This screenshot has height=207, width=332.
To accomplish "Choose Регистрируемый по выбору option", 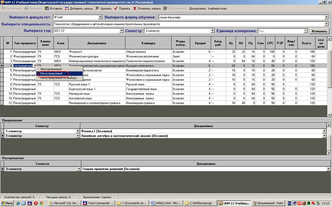I will coord(59,78).
